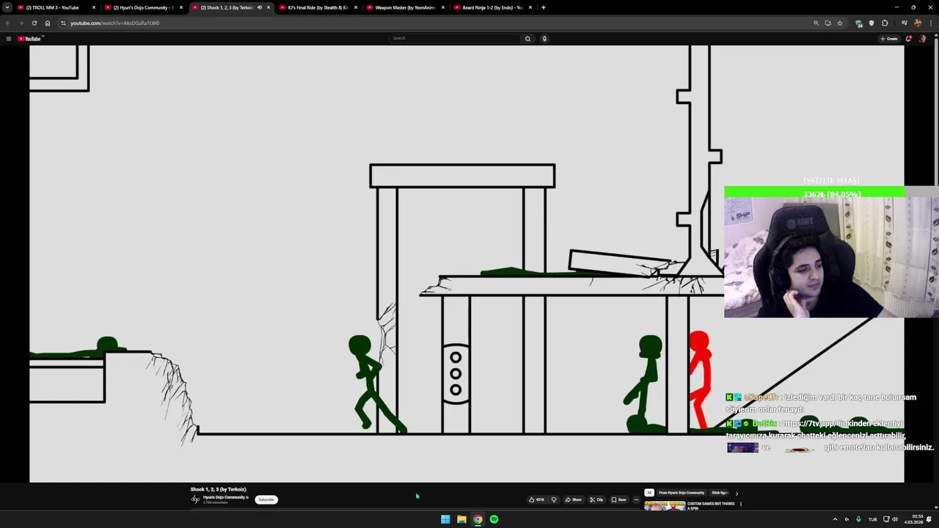
Task: Start voice search with microphone icon
Action: point(544,39)
